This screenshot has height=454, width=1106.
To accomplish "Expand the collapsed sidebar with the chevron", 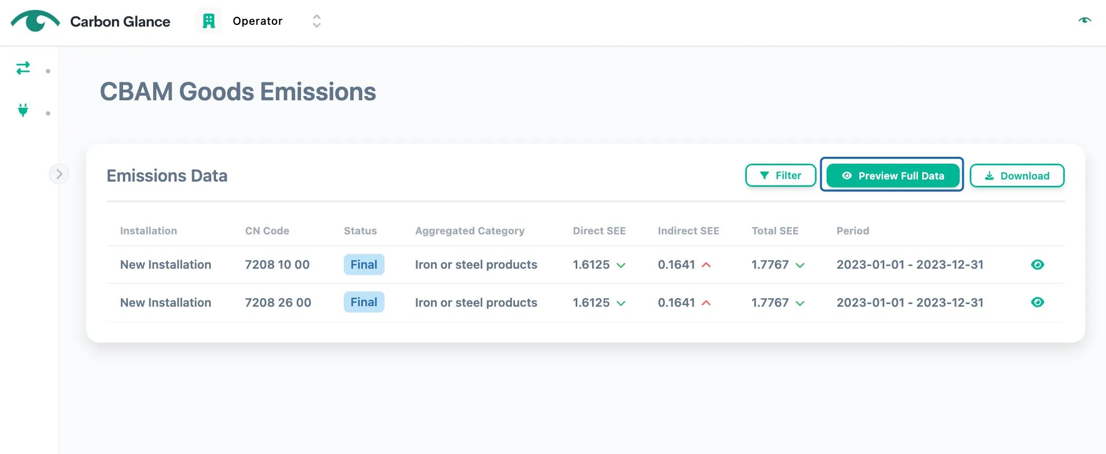I will point(59,174).
